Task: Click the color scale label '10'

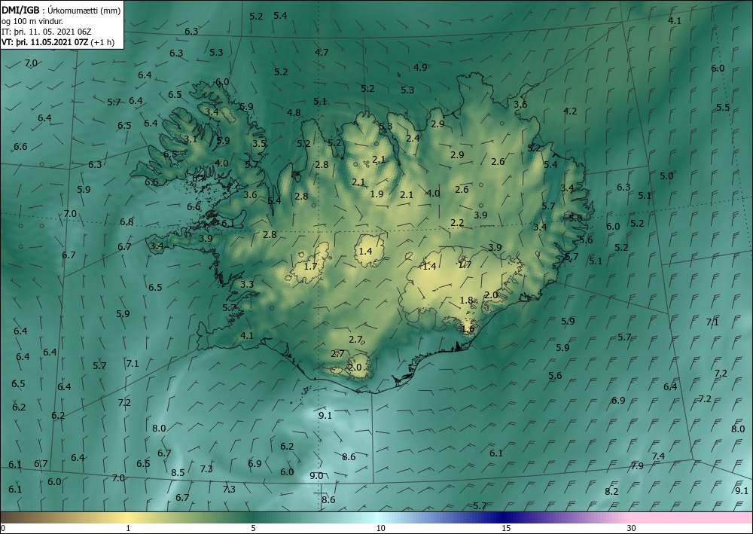Action: coord(381,528)
